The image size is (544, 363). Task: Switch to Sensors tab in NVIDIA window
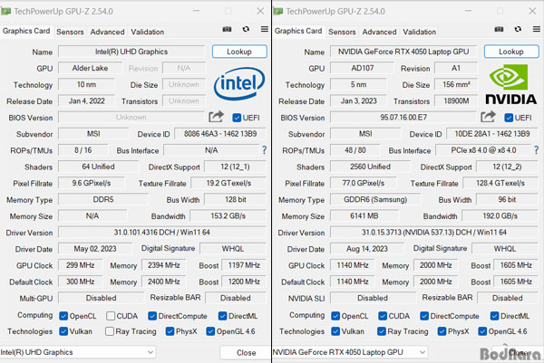pyautogui.click(x=342, y=32)
